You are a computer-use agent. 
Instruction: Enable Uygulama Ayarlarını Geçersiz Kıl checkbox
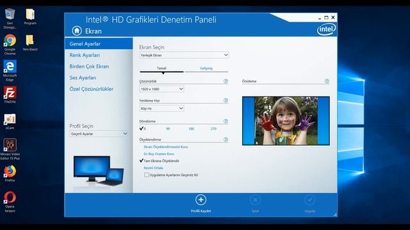tap(147, 175)
